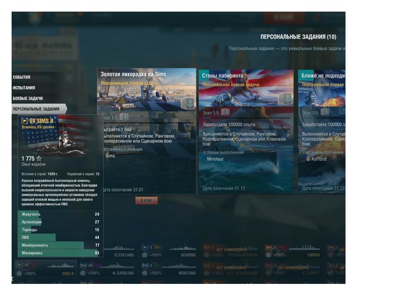Click the stage progress bar on the Sims mission

[148, 123]
